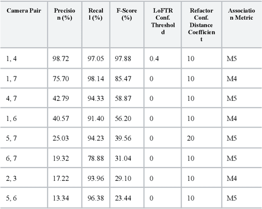
Task: Select the LoFTR threshold value 0.4
Action: point(154,59)
